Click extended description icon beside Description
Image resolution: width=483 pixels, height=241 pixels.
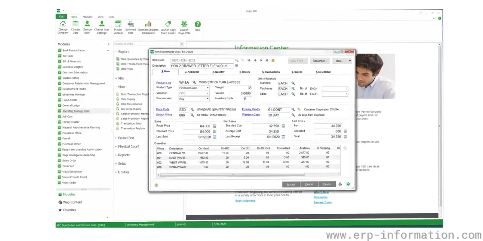pos(237,65)
